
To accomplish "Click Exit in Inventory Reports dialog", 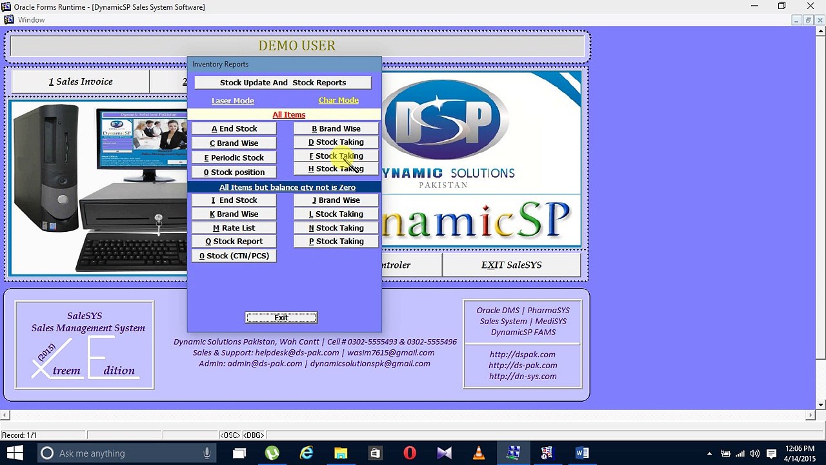I will [x=281, y=318].
